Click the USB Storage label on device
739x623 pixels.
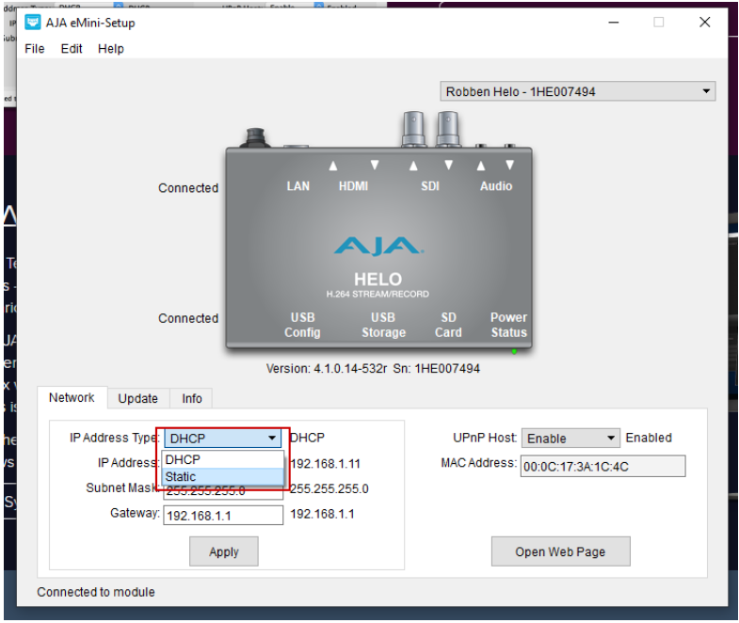point(384,325)
